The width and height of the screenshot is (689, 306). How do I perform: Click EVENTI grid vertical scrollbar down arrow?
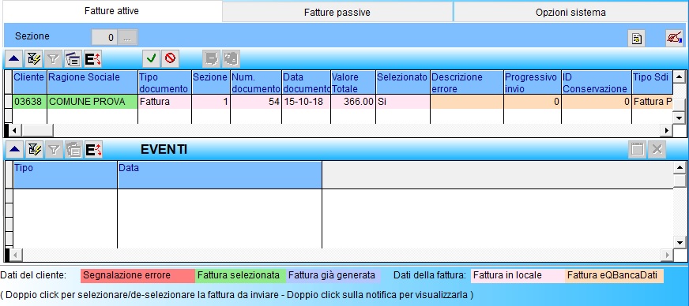(679, 242)
